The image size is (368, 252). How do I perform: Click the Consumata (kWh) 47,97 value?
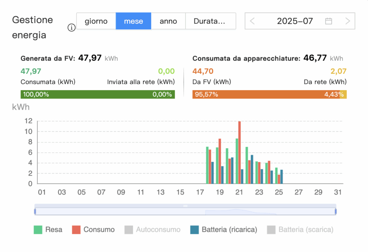click(x=30, y=71)
